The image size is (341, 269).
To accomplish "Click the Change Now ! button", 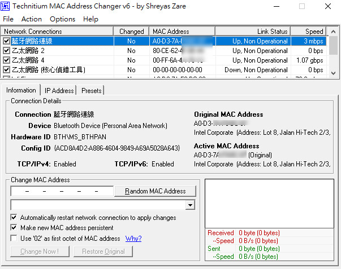I will [x=40, y=252].
